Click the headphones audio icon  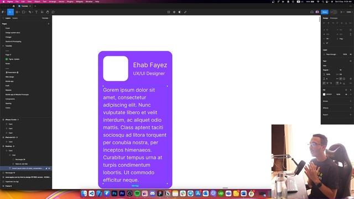[312, 12]
